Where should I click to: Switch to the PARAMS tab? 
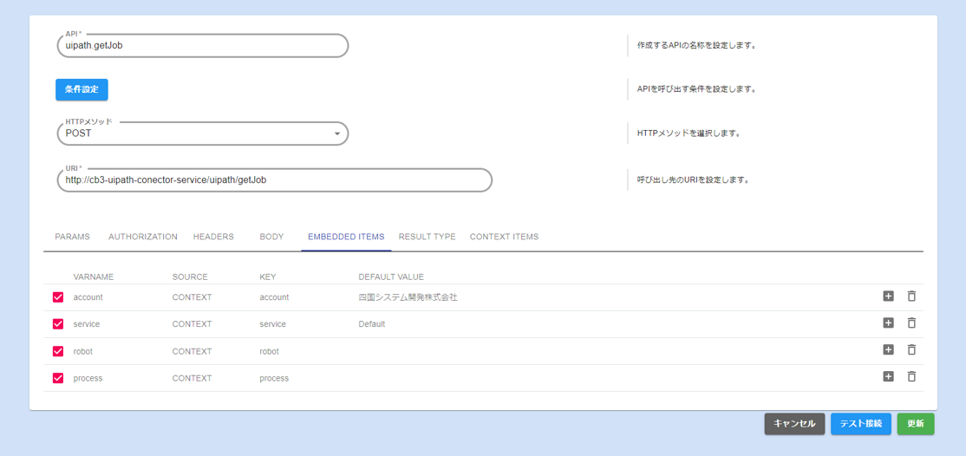tap(72, 237)
